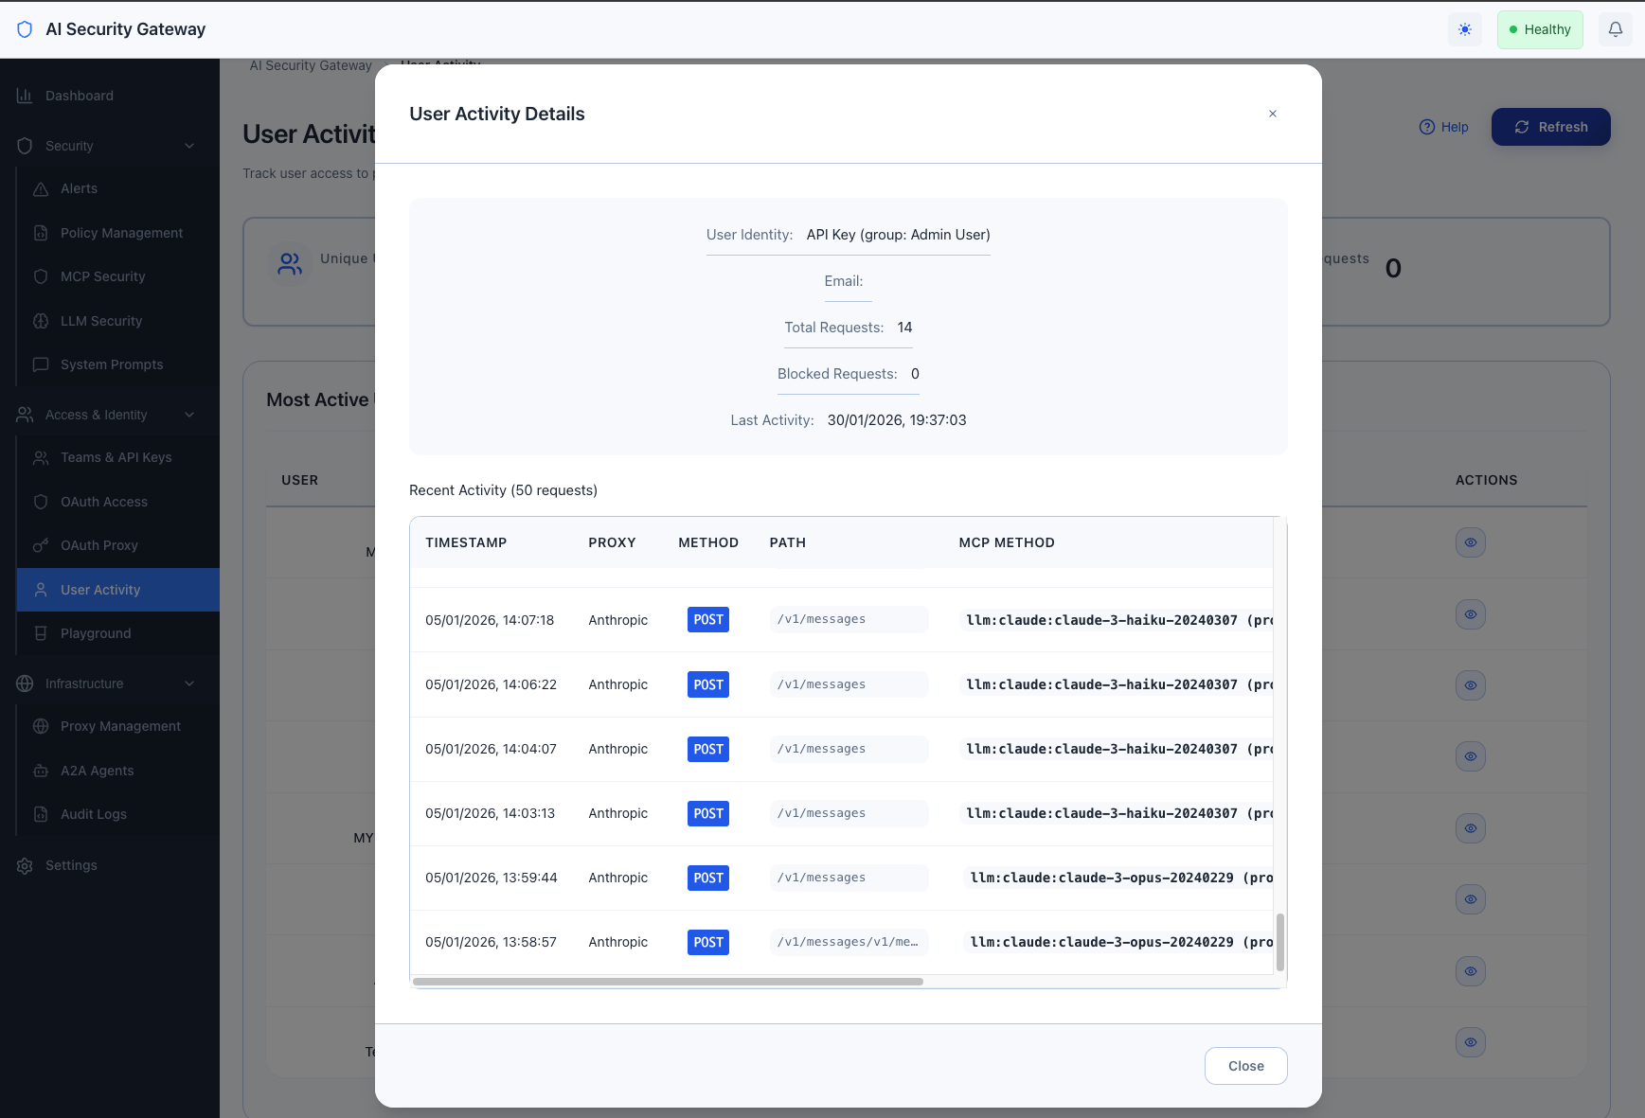Open the Help link near Refresh

(1444, 126)
